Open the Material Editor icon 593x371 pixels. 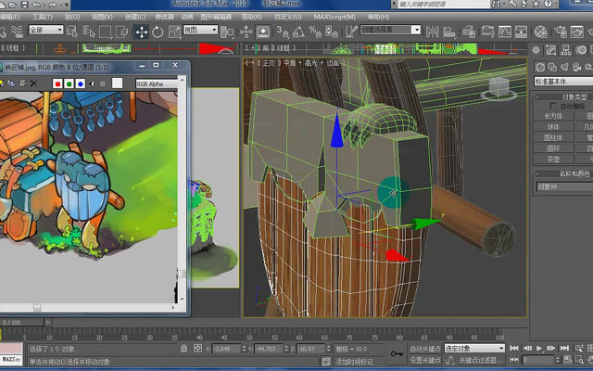541,32
